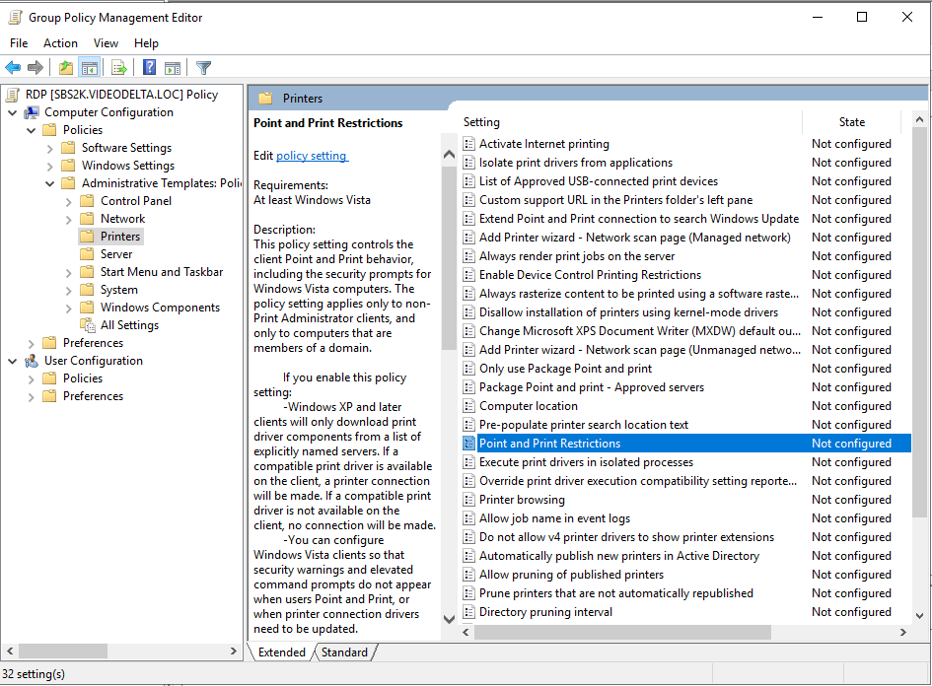Click icon beside Isolate print drivers from applications
Viewport: 932px width, 686px height.
pos(469,163)
